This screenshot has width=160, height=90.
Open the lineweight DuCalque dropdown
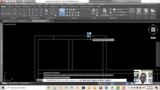pyautogui.click(x=120, y=12)
